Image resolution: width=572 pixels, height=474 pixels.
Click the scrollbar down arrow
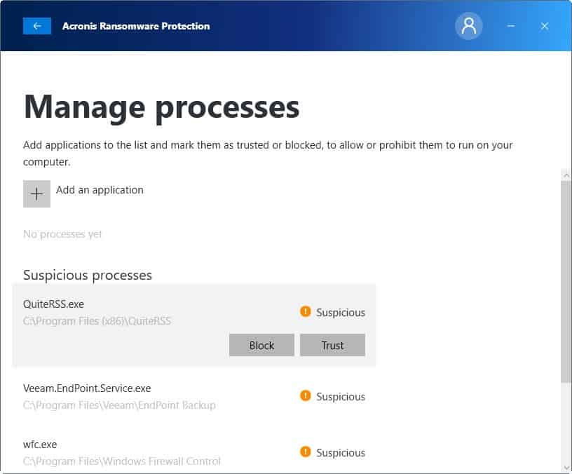point(566,467)
